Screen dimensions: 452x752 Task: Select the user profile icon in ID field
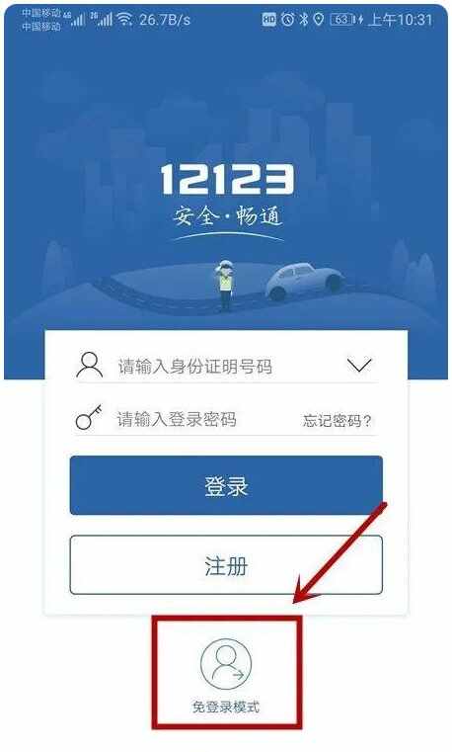[x=90, y=366]
